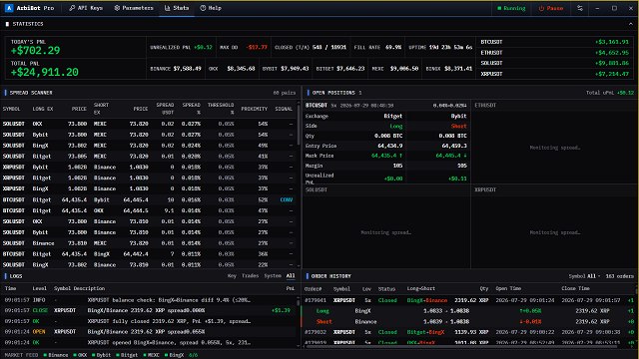The height and width of the screenshot is (359, 639).
Task: Click the Uptime value 19d 23h 53m 6s
Action: coord(450,47)
